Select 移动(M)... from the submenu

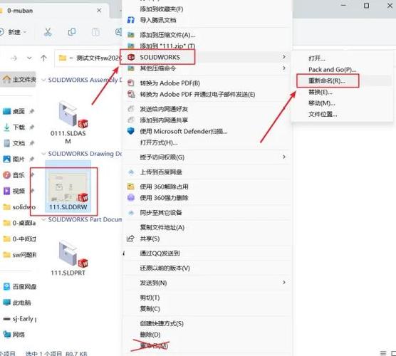pyautogui.click(x=322, y=103)
